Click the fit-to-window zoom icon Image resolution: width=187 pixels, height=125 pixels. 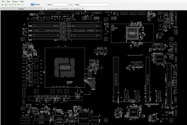pyautogui.click(x=12, y=5)
